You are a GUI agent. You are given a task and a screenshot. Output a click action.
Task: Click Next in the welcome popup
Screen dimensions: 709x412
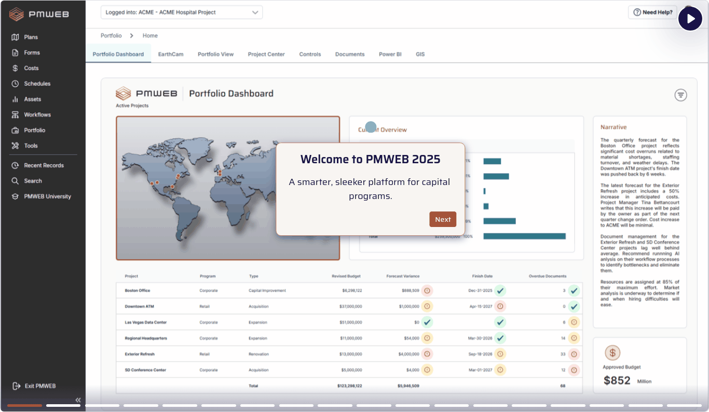443,219
